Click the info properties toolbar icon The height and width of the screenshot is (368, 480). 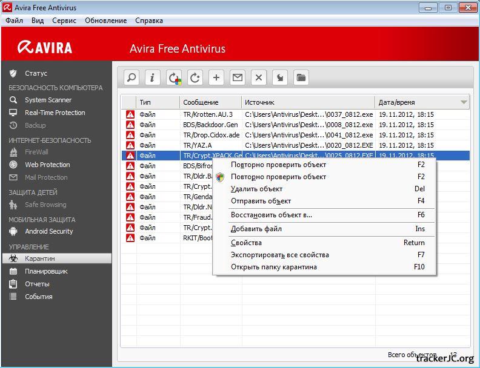pyautogui.click(x=153, y=77)
